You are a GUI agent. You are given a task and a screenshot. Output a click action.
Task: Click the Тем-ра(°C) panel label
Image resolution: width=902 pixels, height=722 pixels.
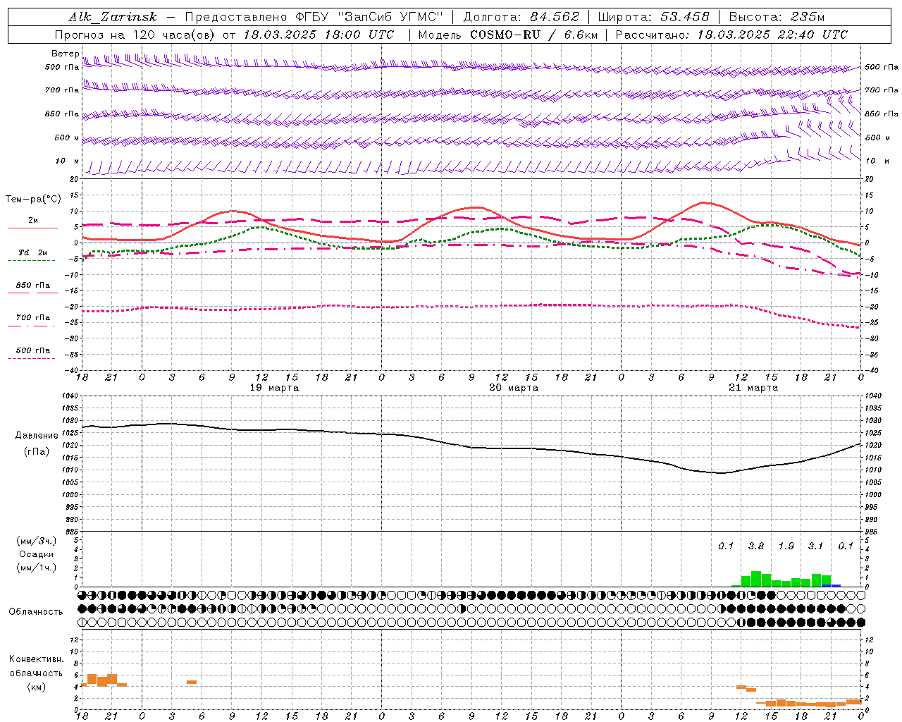click(x=33, y=200)
